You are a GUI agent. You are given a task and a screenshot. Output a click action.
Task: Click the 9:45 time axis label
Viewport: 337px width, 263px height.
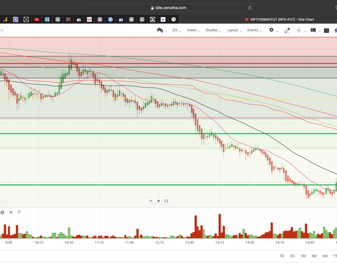(9, 242)
